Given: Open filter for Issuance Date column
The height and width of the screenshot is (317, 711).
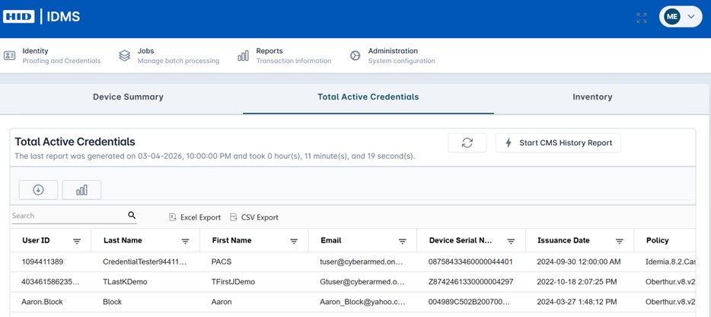Looking at the screenshot, I should click(x=620, y=242).
